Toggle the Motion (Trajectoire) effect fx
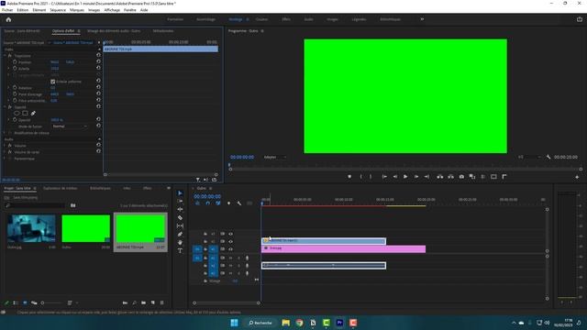The image size is (587, 330). [x=10, y=55]
